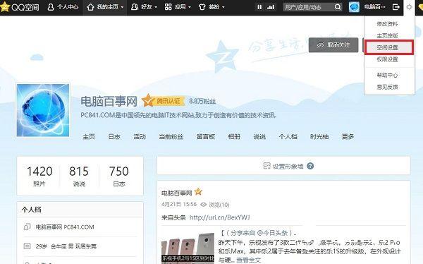Screen dimensions: 423x264
Task: Click 查看全文 to read full post
Action: 248,260
